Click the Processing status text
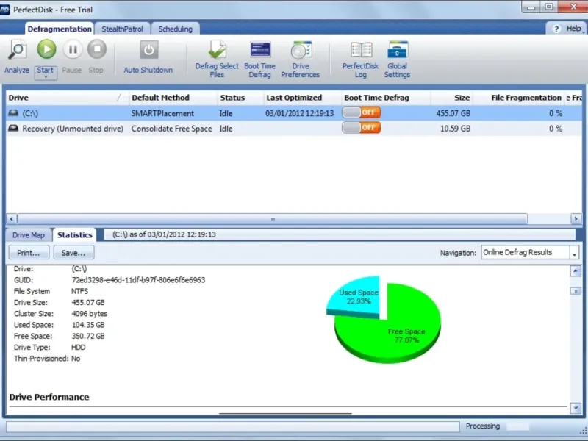This screenshot has height=441, width=588. 483,426
